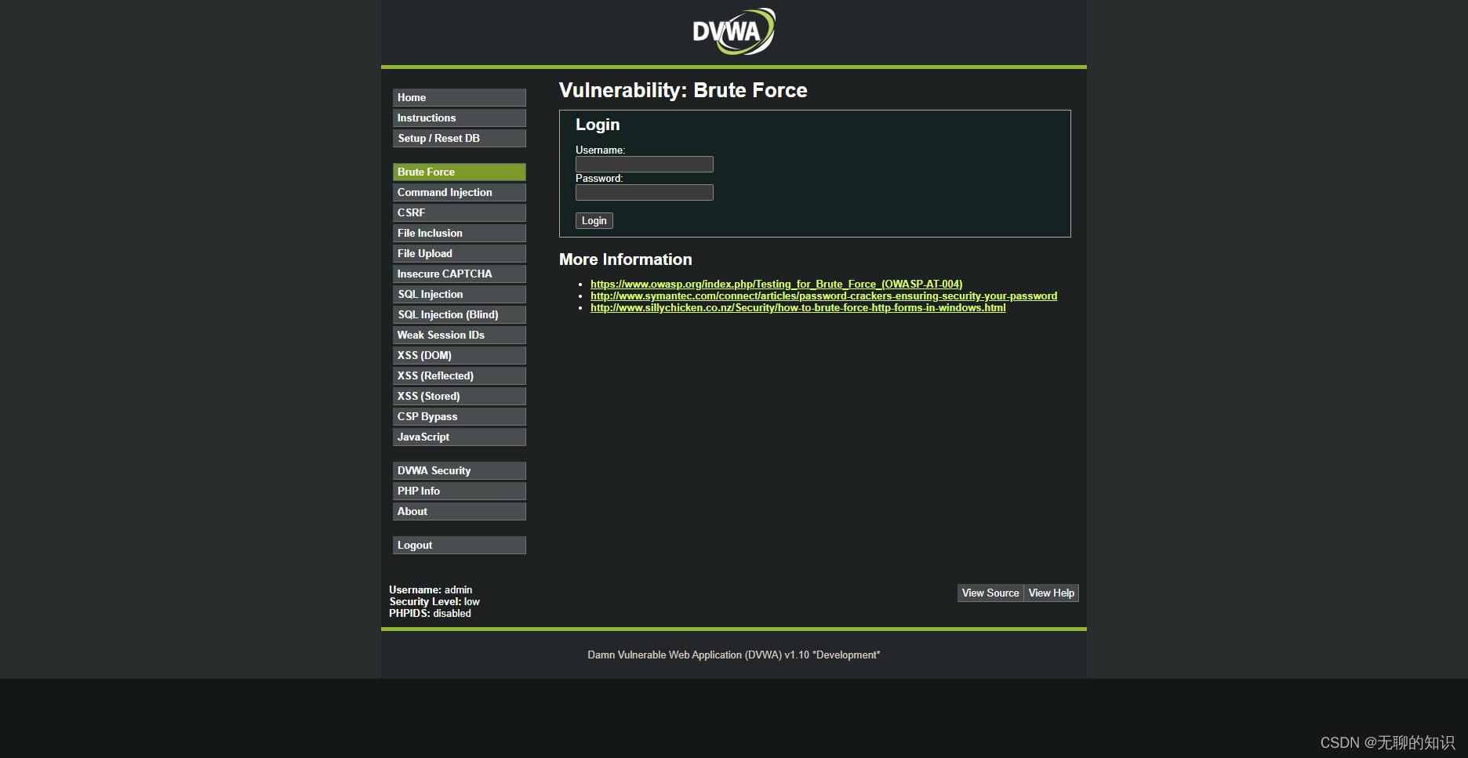Focus the Password input field
Screen dimensions: 1468x758
(645, 192)
